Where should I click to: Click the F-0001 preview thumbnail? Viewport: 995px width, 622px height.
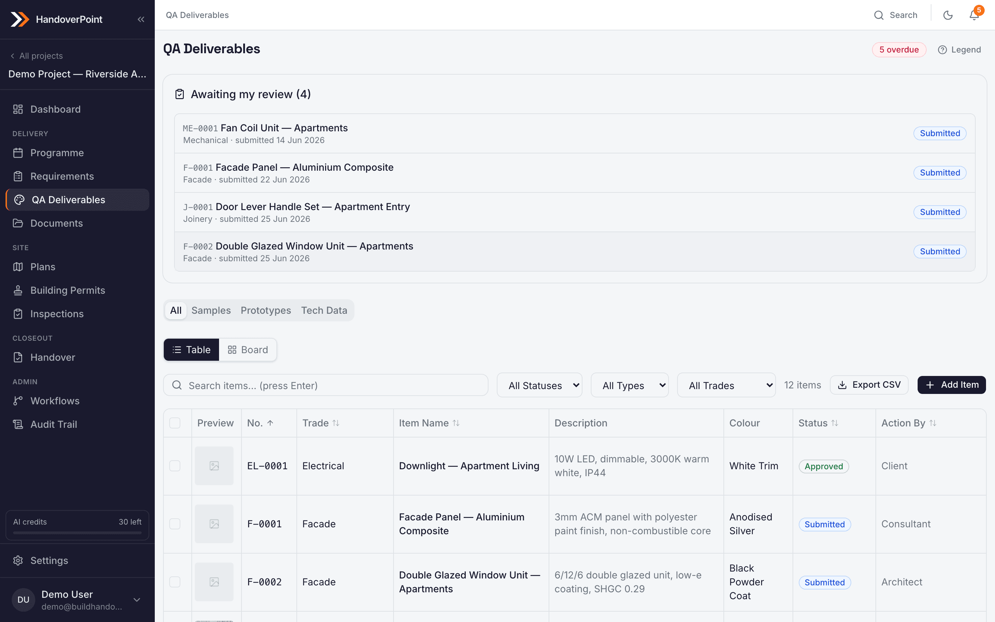(214, 524)
